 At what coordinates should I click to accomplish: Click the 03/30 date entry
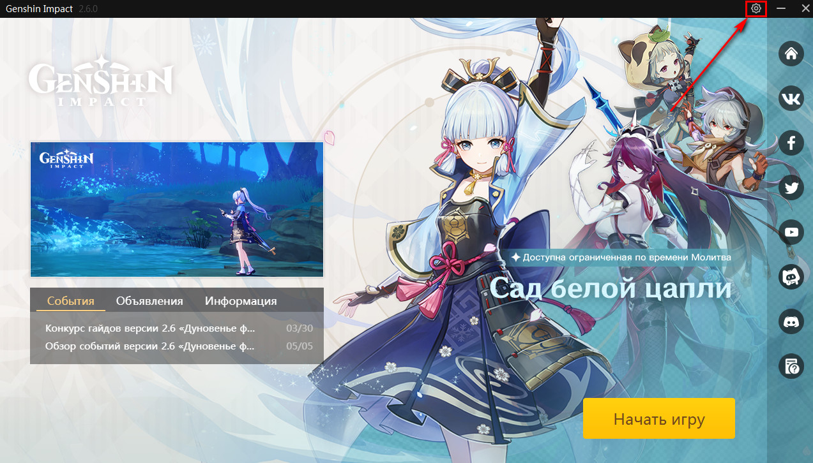[300, 328]
